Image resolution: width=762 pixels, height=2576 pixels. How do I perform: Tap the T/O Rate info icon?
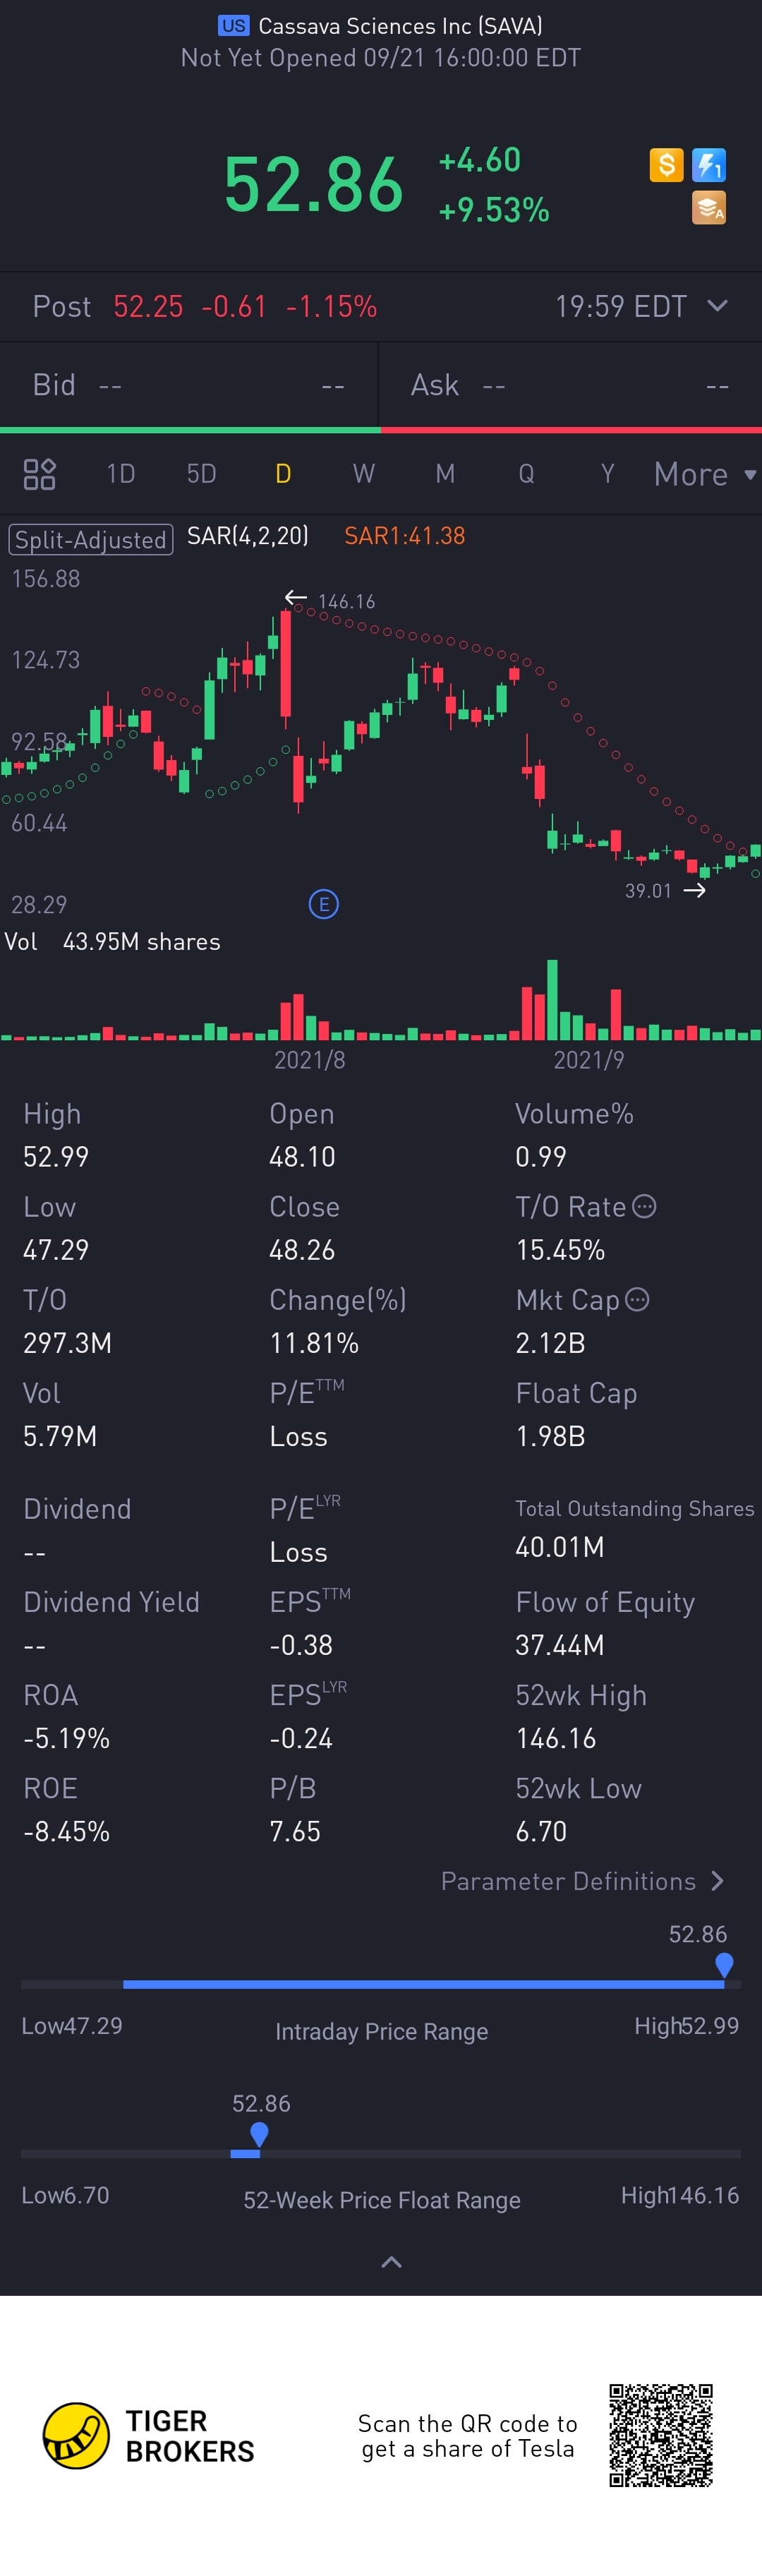pos(645,1206)
